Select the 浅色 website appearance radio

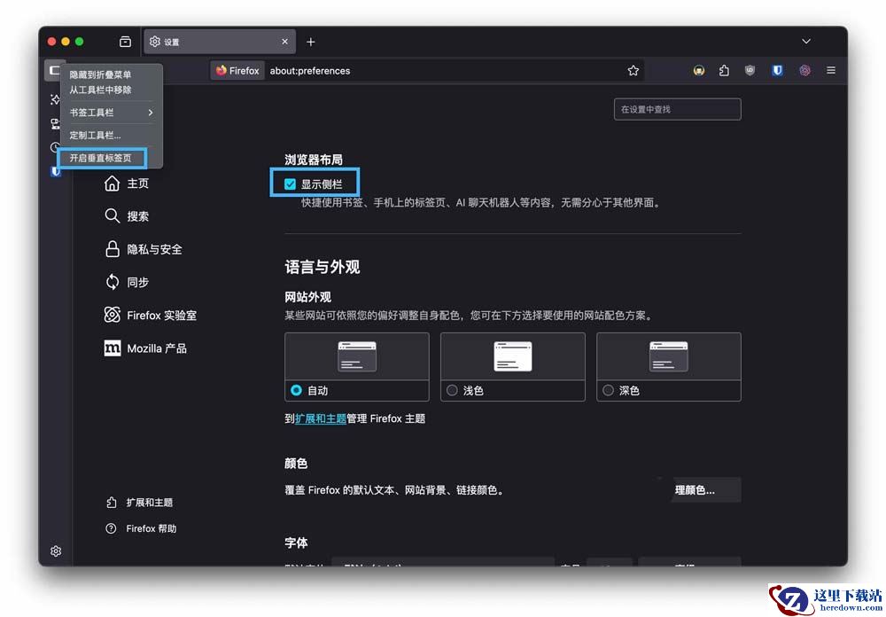point(452,390)
